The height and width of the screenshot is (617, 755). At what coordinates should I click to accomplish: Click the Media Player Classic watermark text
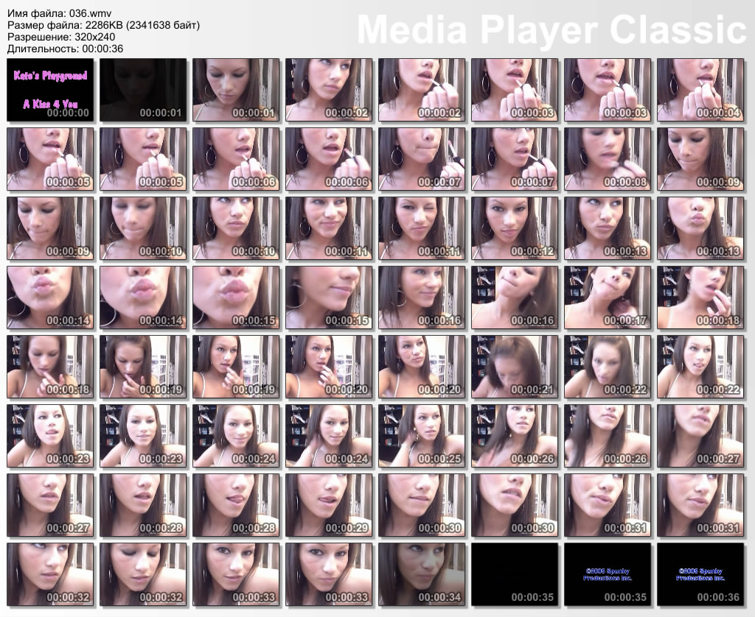552,31
